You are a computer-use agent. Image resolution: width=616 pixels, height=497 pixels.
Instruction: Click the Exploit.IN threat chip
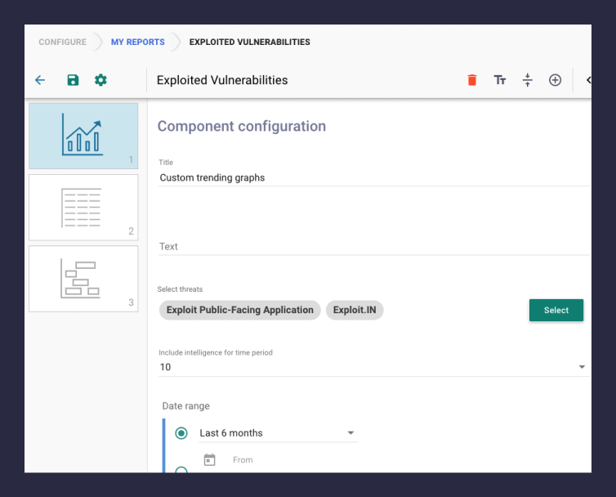[354, 310]
